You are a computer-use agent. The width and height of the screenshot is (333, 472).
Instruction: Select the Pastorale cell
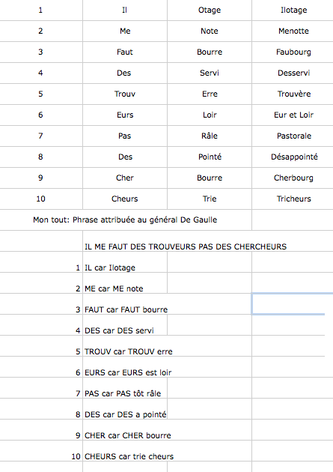tap(293, 136)
